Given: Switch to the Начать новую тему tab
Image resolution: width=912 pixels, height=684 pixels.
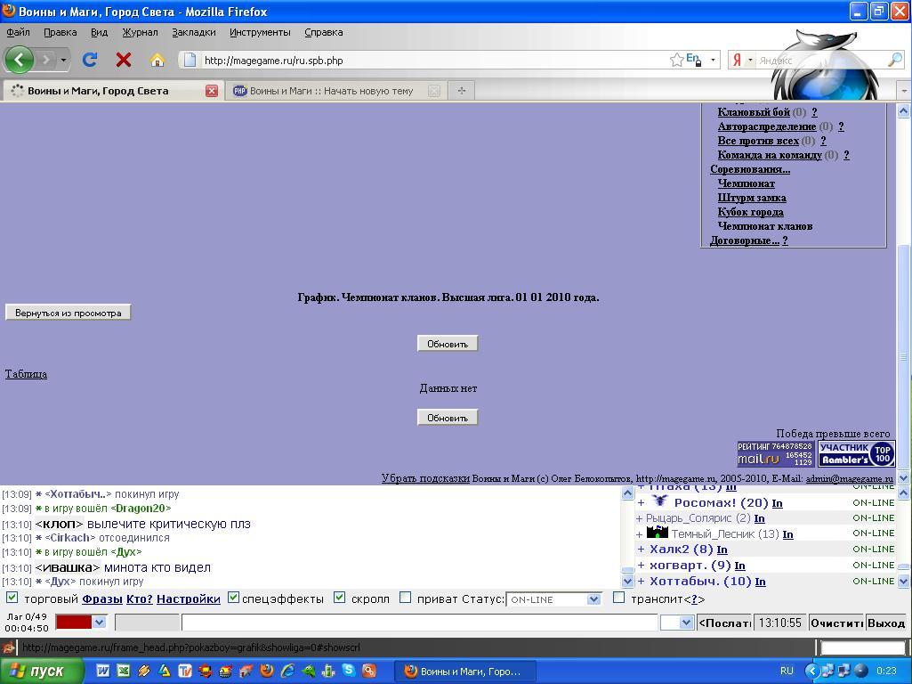Looking at the screenshot, I should pyautogui.click(x=331, y=91).
